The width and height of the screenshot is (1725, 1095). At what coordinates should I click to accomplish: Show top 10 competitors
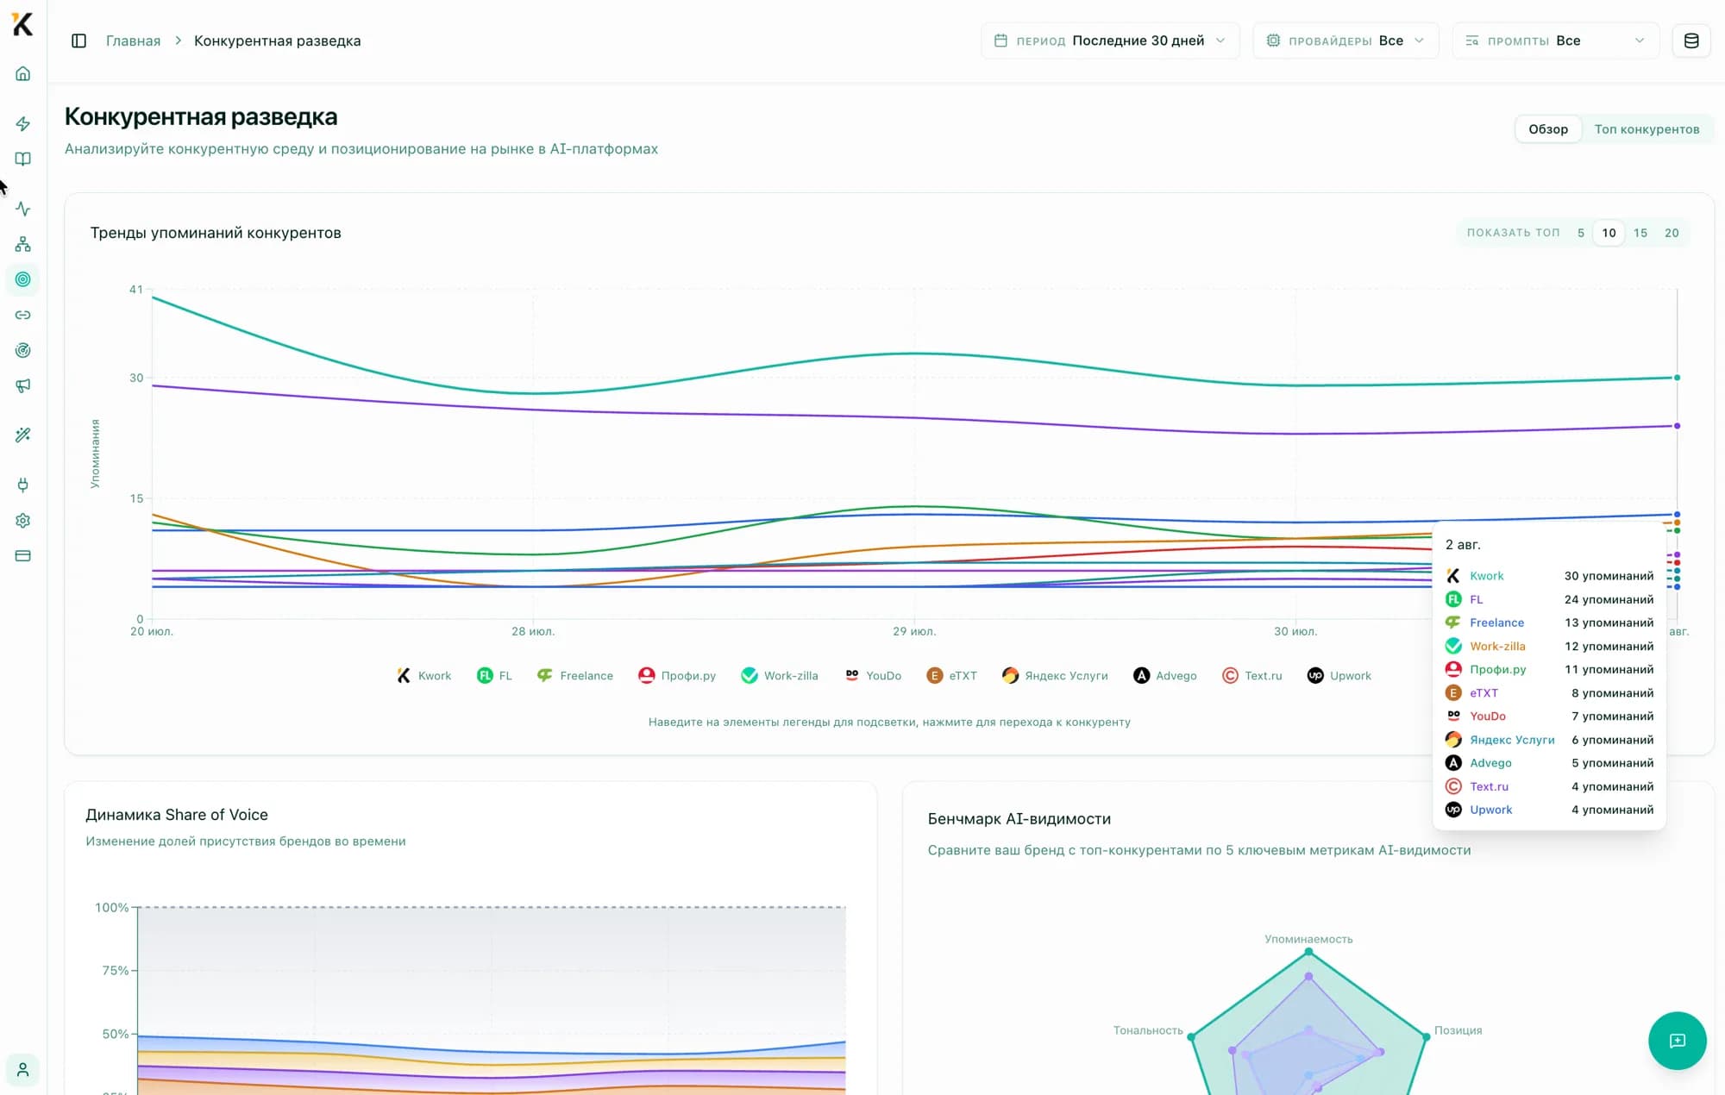(x=1609, y=233)
